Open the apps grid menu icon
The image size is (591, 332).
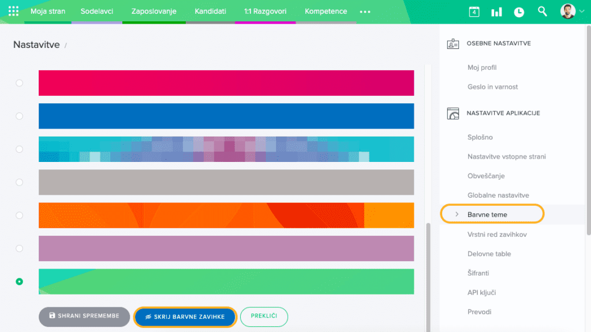(x=13, y=12)
